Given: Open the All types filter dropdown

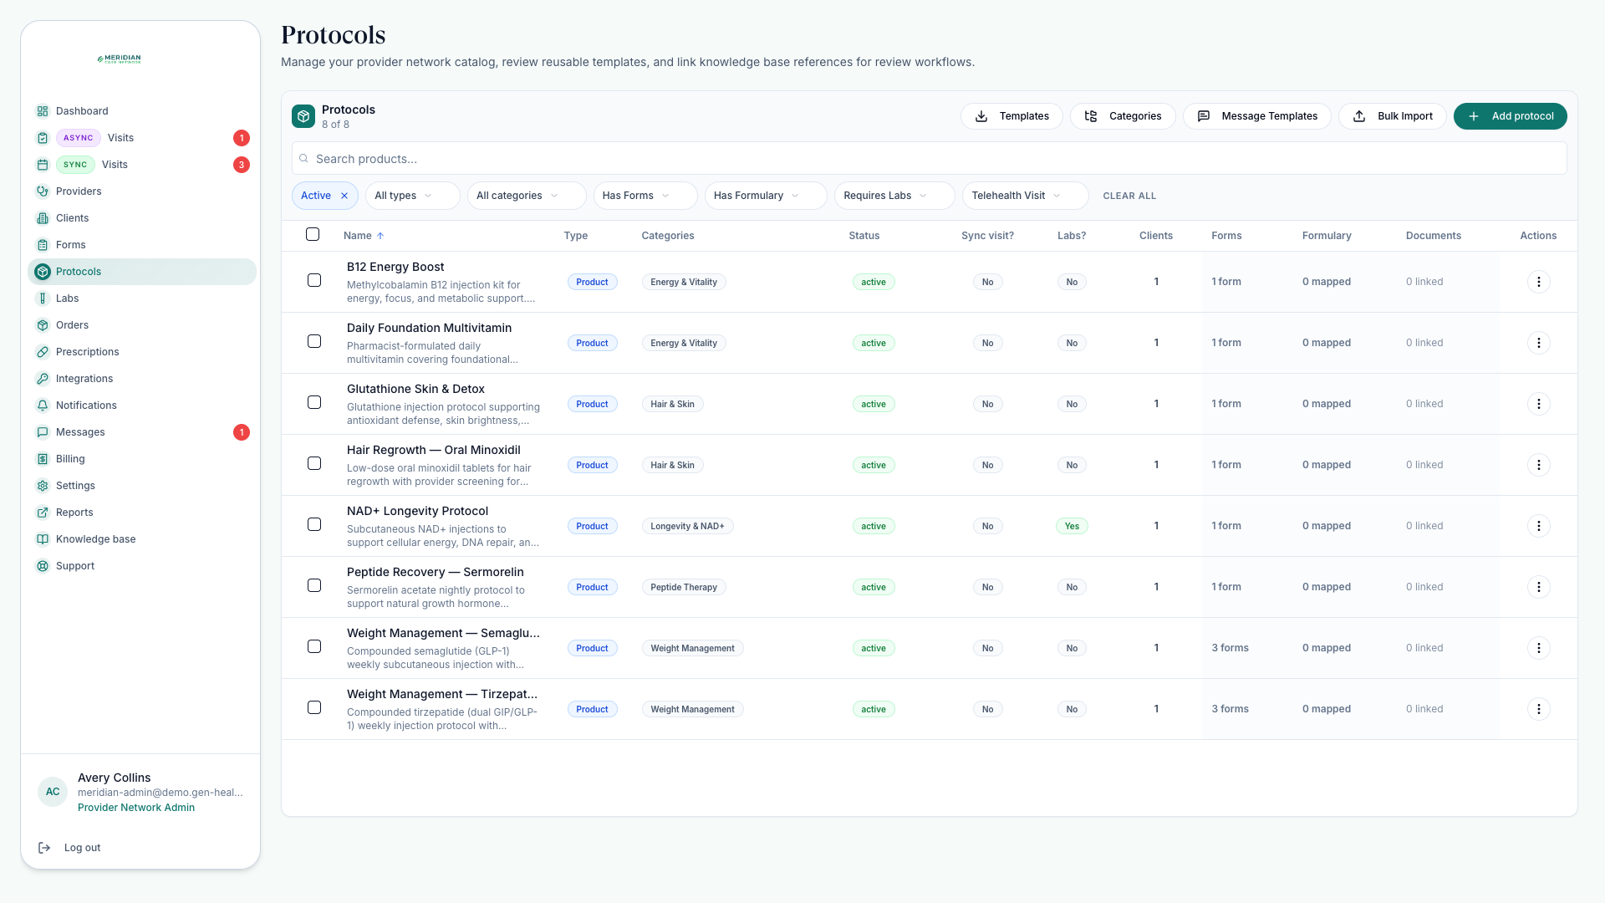Looking at the screenshot, I should pyautogui.click(x=412, y=196).
